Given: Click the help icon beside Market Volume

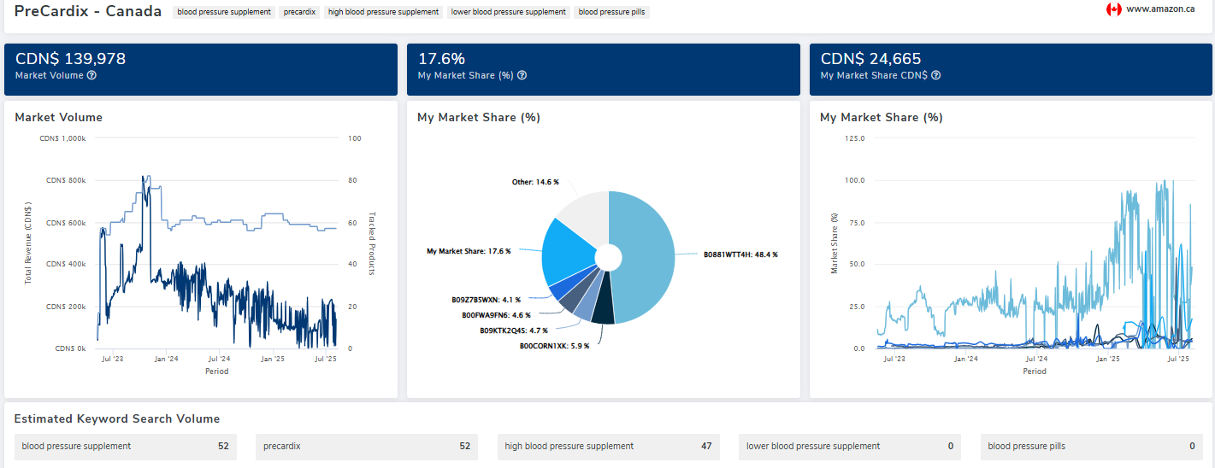Looking at the screenshot, I should 91,75.
